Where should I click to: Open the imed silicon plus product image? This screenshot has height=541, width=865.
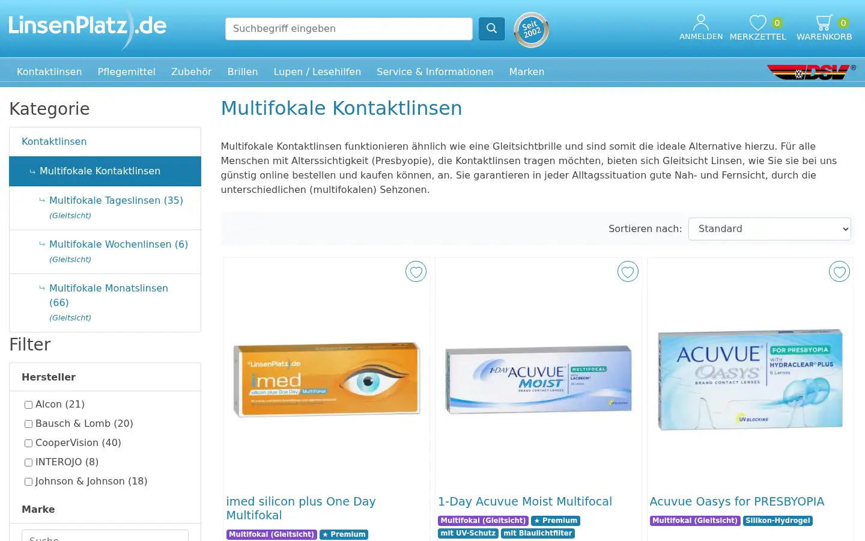coord(327,379)
